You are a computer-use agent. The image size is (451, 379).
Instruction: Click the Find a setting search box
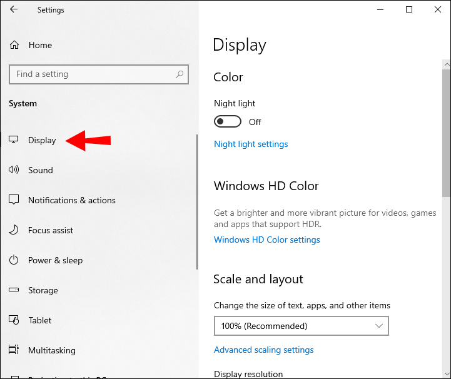[x=99, y=74]
